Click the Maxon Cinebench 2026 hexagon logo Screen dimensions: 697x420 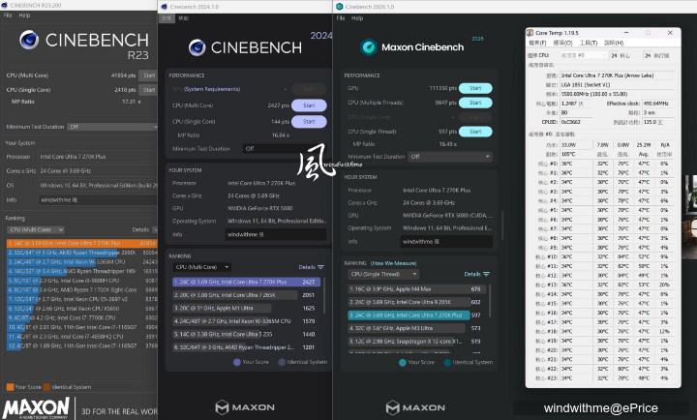pos(369,47)
